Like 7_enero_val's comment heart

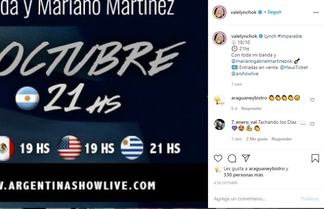coord(312,124)
